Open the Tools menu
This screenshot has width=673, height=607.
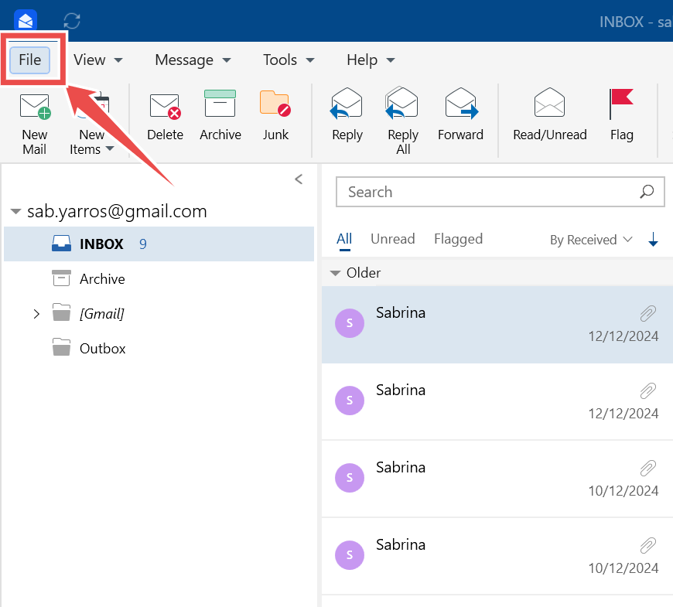pyautogui.click(x=289, y=60)
